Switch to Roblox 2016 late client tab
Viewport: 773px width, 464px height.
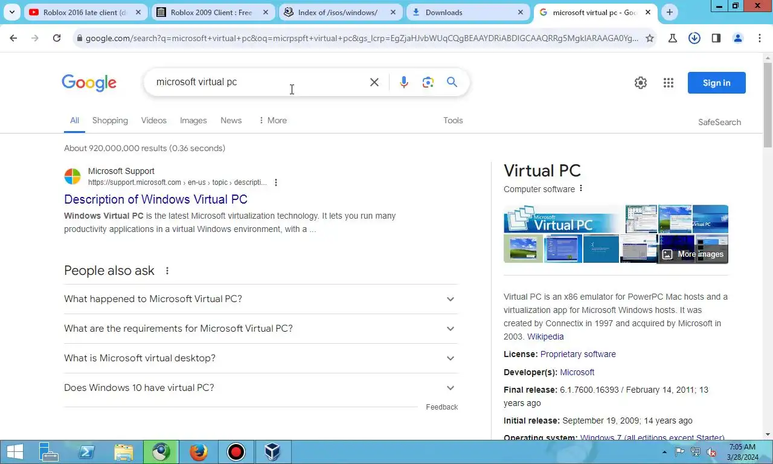[85, 12]
